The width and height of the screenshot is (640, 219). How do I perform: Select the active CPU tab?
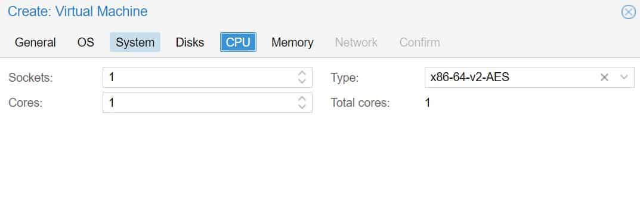[x=239, y=42]
